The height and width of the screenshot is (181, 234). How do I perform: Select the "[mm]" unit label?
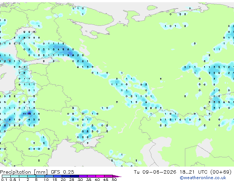pyautogui.click(x=41, y=172)
